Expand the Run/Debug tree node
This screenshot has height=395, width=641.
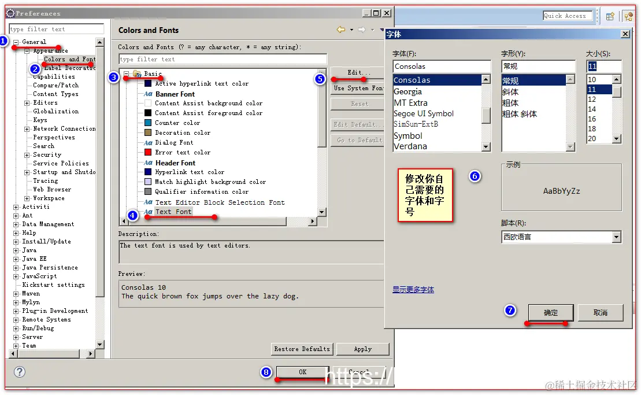16,328
